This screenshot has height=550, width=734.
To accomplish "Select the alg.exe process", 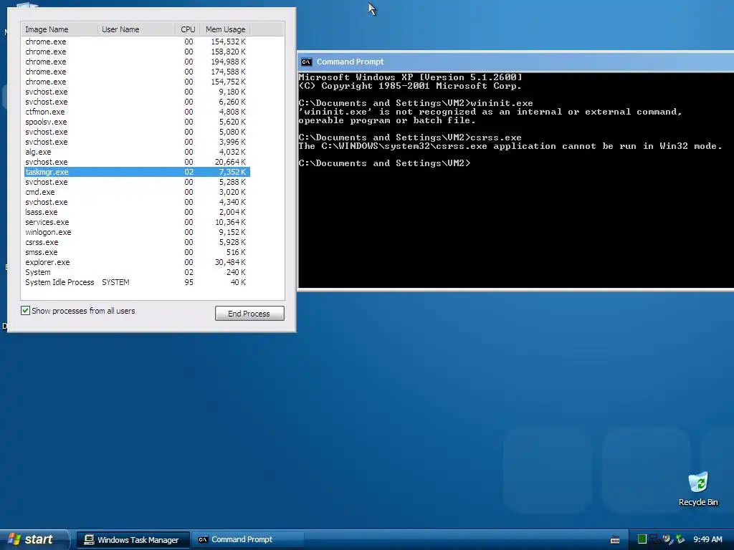I will [x=137, y=152].
